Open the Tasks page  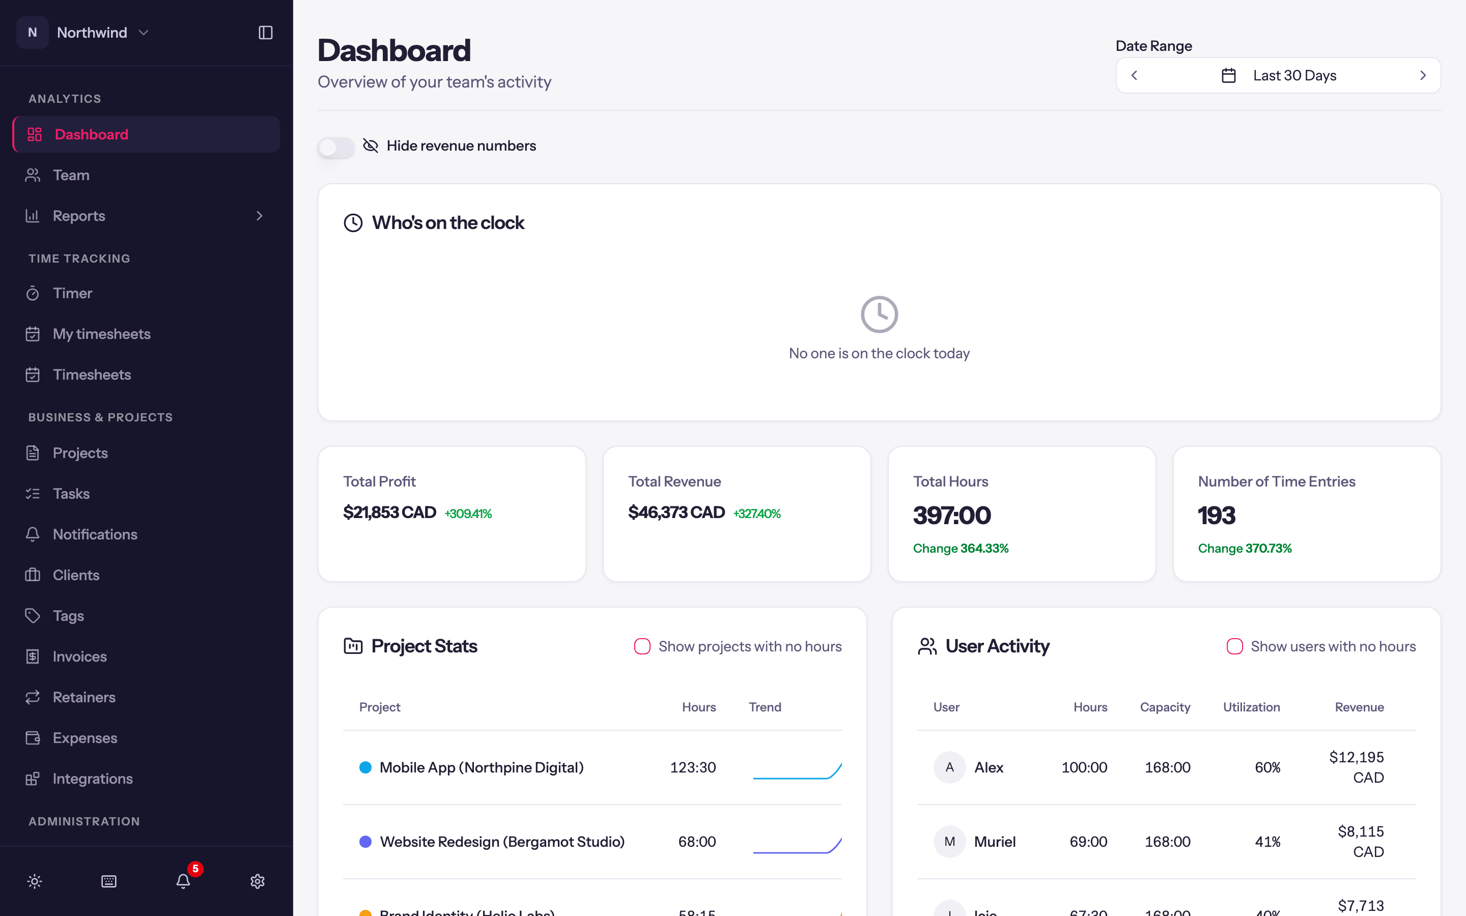[x=146, y=493]
